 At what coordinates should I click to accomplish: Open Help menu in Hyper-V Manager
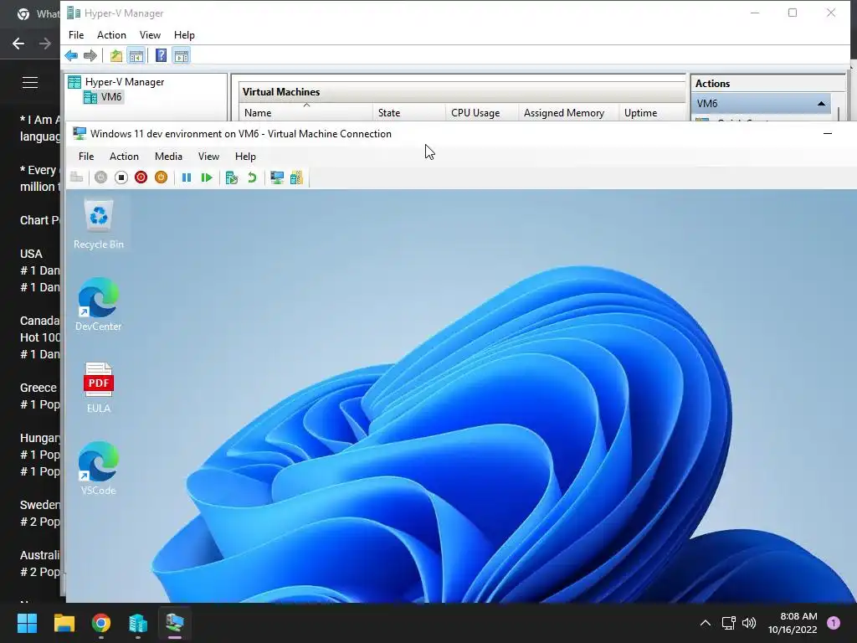click(184, 35)
